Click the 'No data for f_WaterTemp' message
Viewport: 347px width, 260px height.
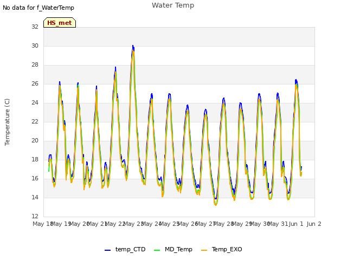(38, 8)
